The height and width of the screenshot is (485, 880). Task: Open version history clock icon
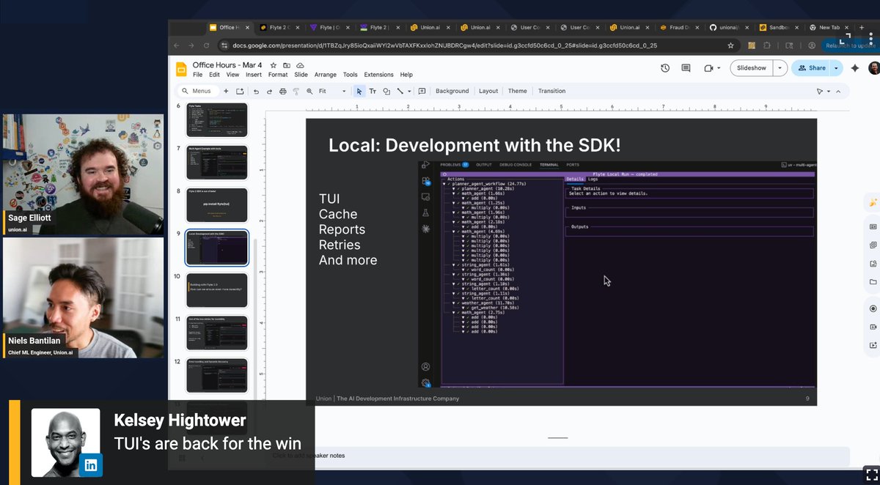click(x=665, y=68)
